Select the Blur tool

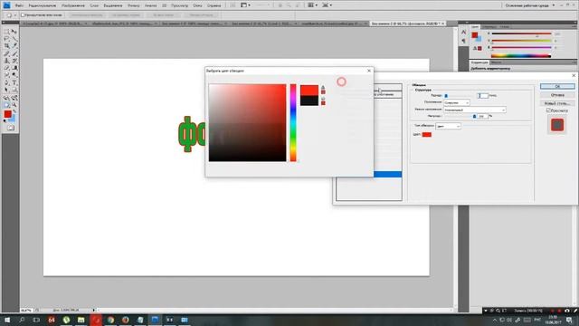6,75
